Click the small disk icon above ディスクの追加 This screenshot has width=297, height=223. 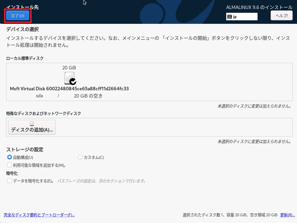(32, 124)
